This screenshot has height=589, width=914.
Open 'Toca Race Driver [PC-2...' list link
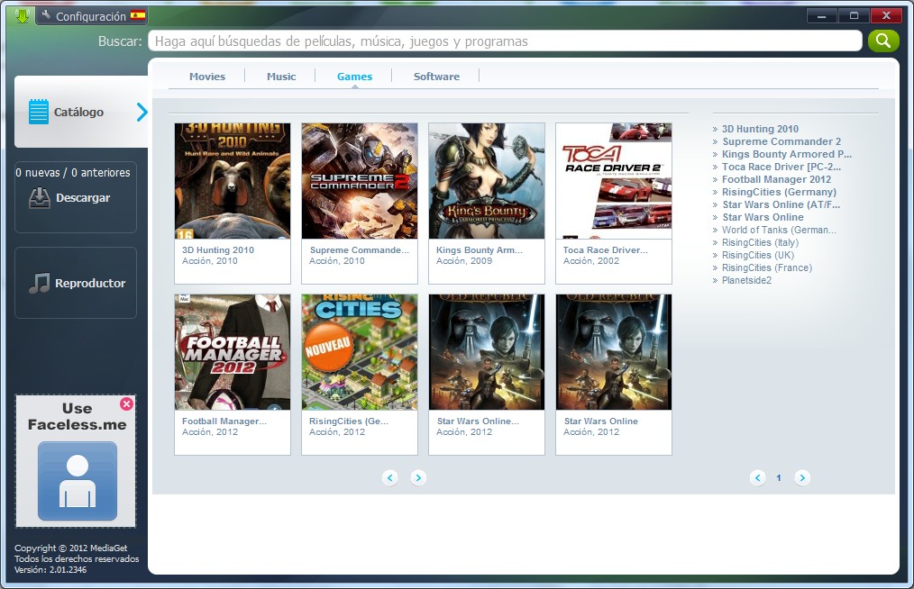pos(781,167)
